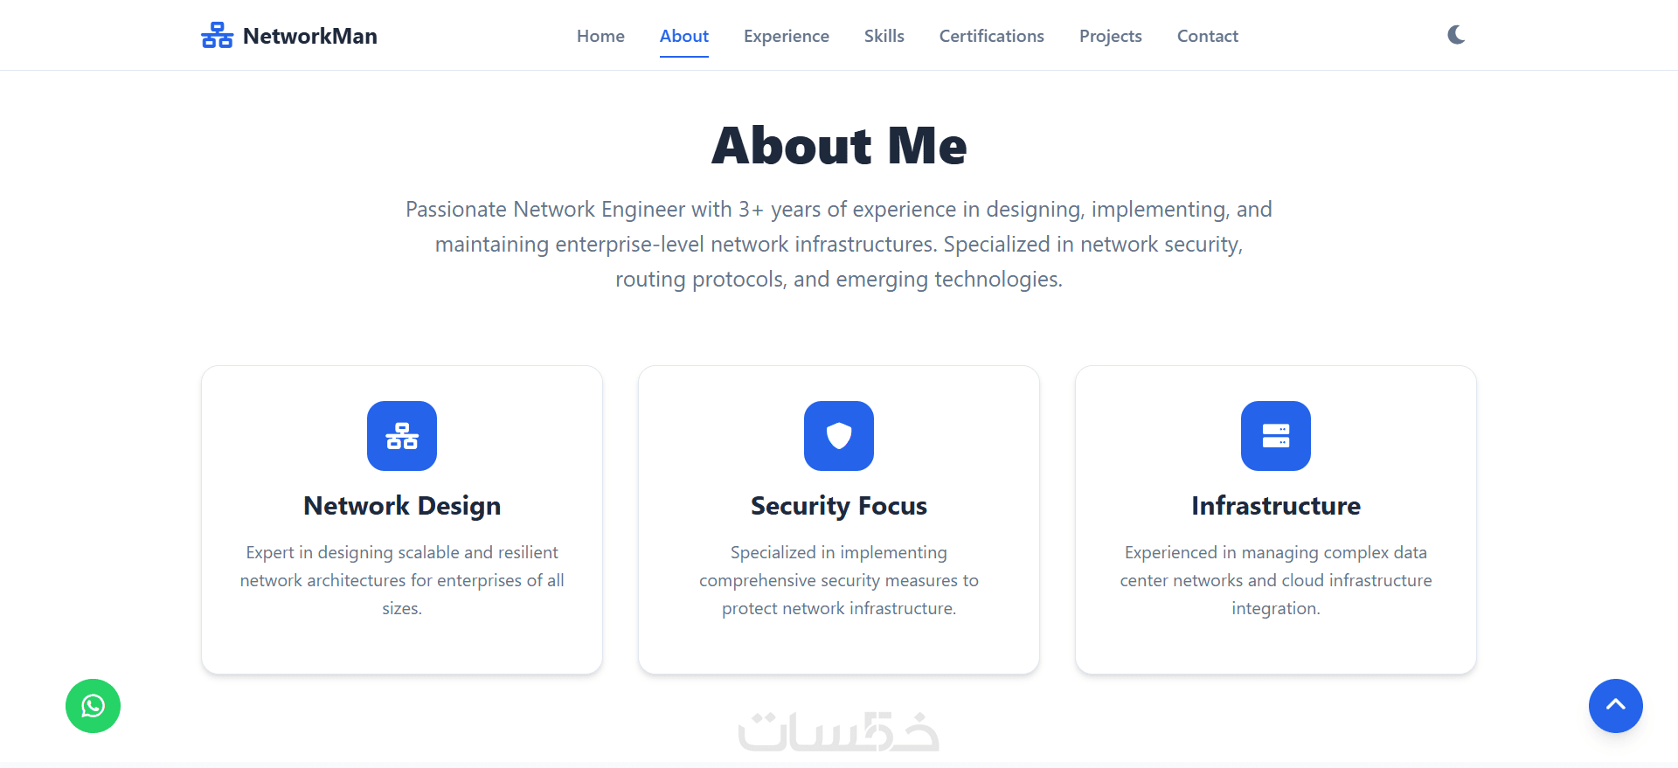The image size is (1678, 768).
Task: Click the NetworkMan logo icon
Action: click(217, 36)
